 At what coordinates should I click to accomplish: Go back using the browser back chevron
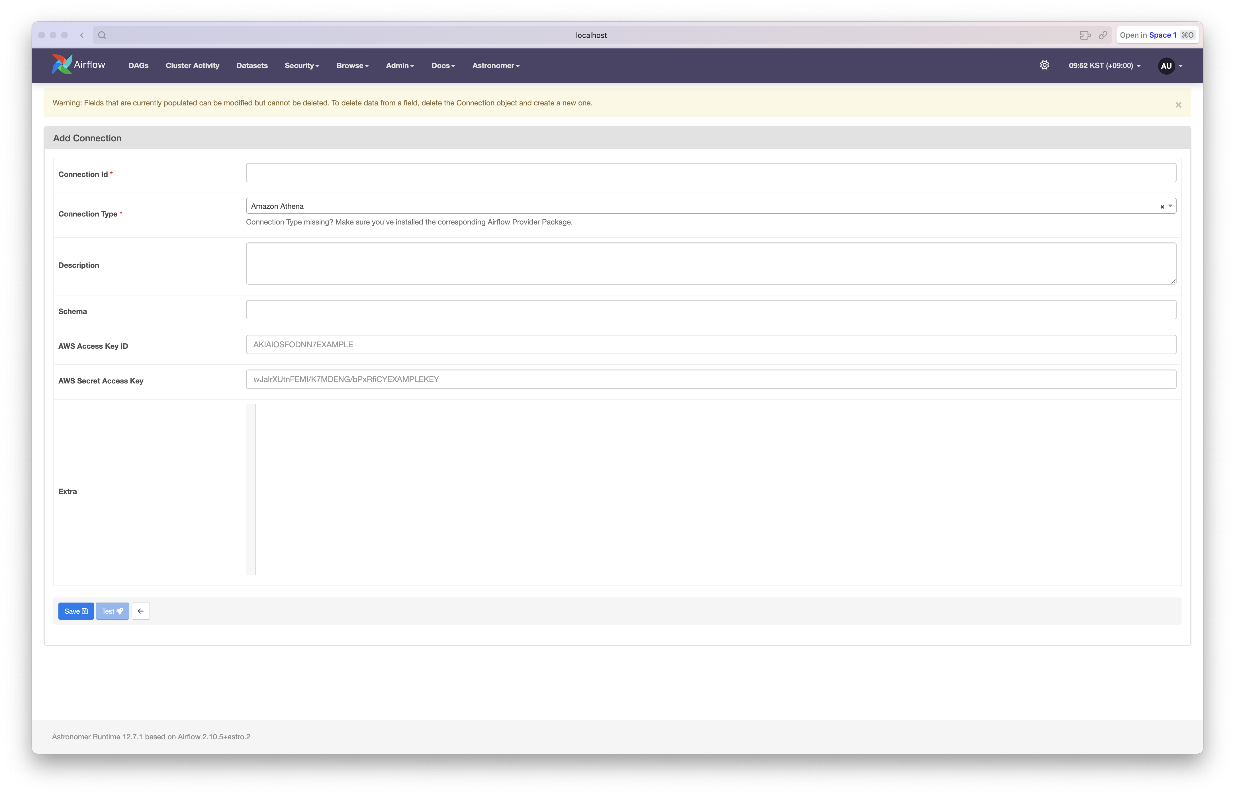click(x=82, y=35)
